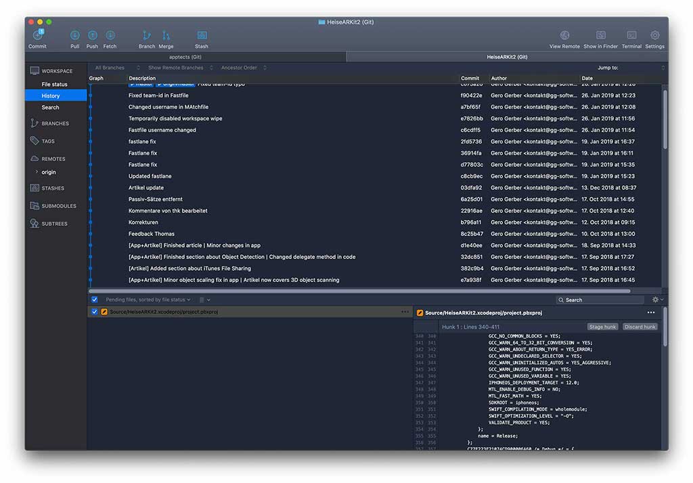Screen dimensions: 693x483
Task: Open Terminal from the toolbar
Action: pyautogui.click(x=631, y=36)
